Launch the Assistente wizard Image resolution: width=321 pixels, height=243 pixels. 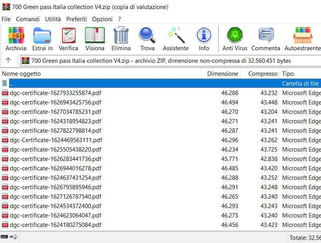tap(176, 39)
